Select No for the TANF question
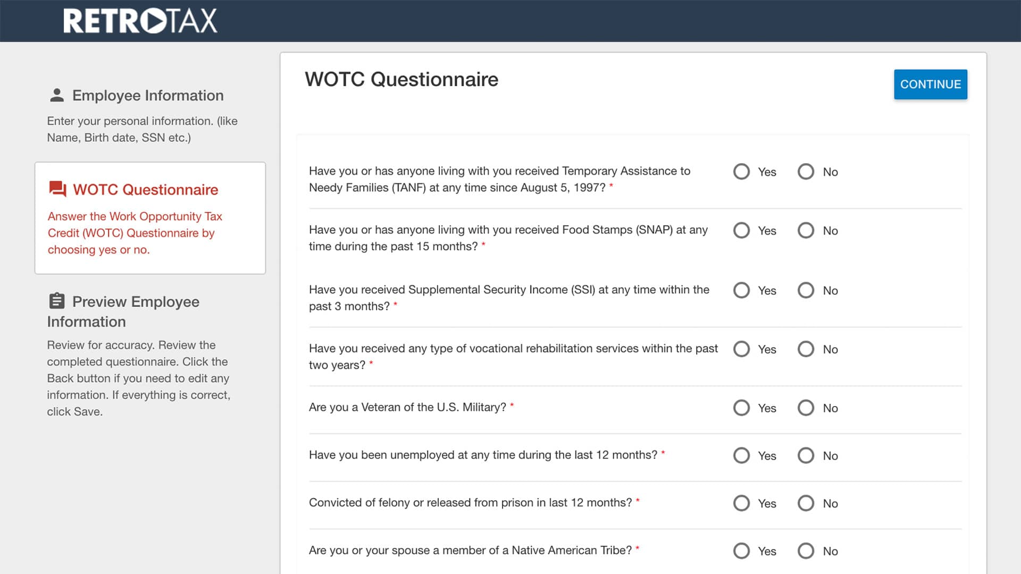1021x574 pixels. 806,172
